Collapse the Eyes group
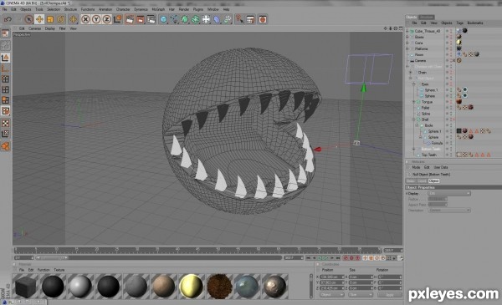502x305 pixels. click(413, 84)
